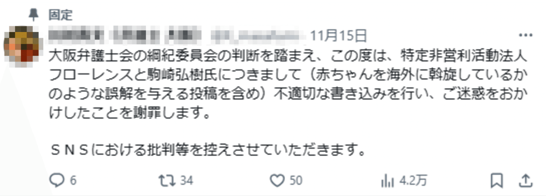Click the blurred @ username handle
The width and height of the screenshot is (546, 196).
click(x=258, y=36)
